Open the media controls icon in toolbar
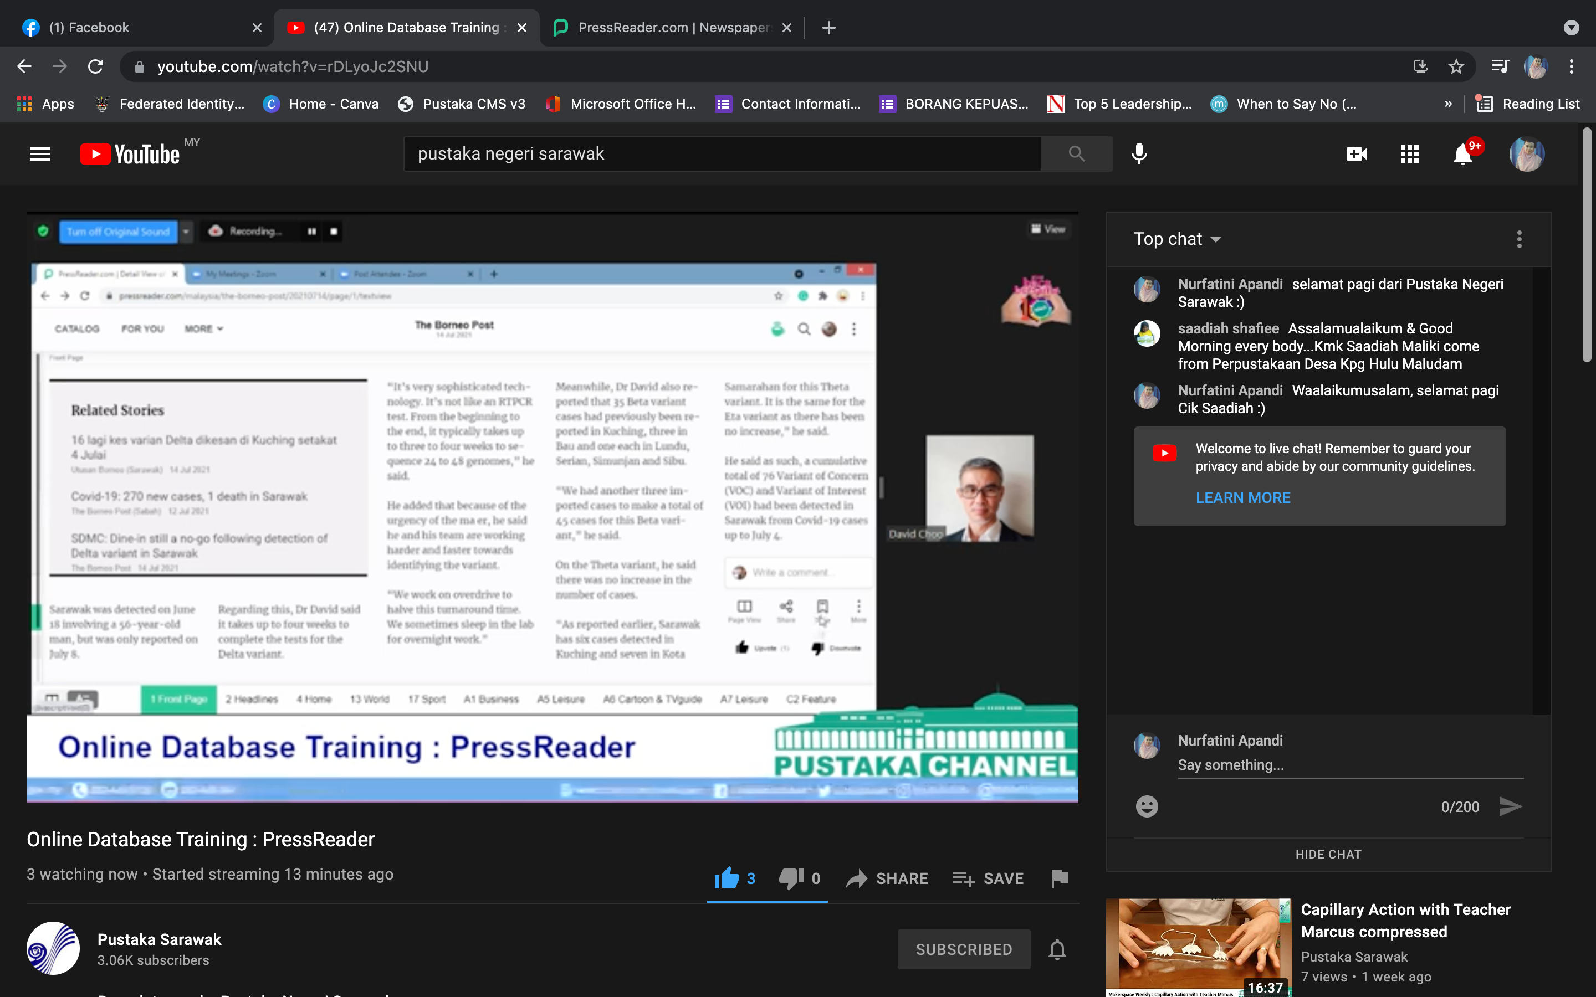The image size is (1596, 997). (1500, 66)
